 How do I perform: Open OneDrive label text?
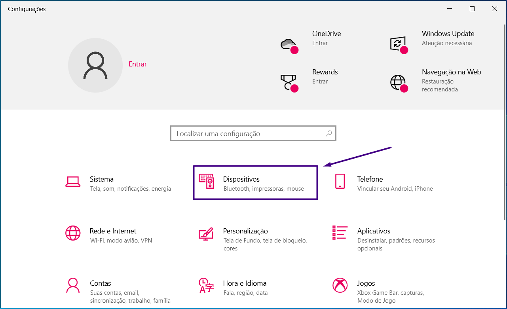327,34
